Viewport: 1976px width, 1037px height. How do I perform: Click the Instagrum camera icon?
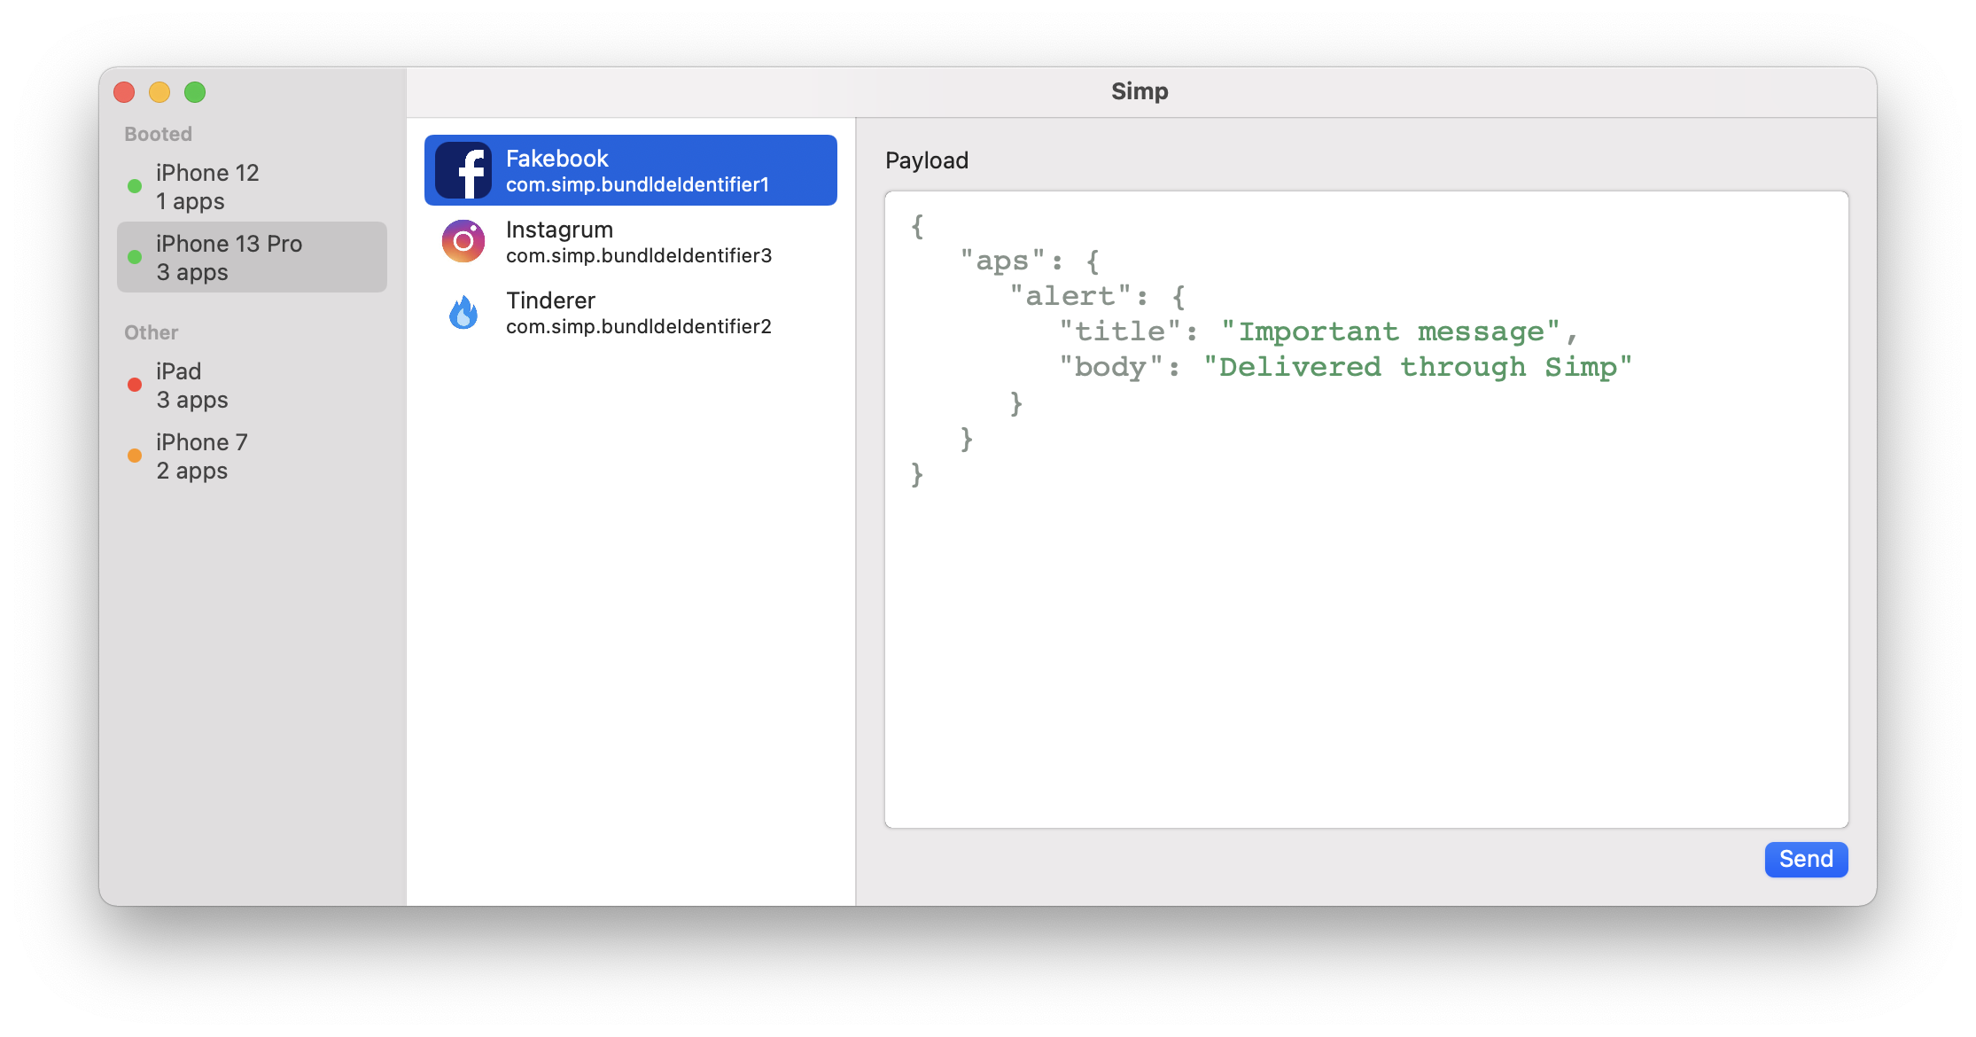(463, 241)
